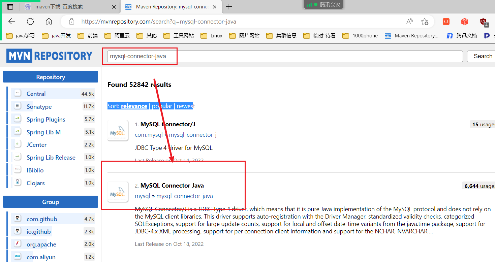The width and height of the screenshot is (495, 262).
Task: Open a new tab with plus icon
Action: (229, 6)
